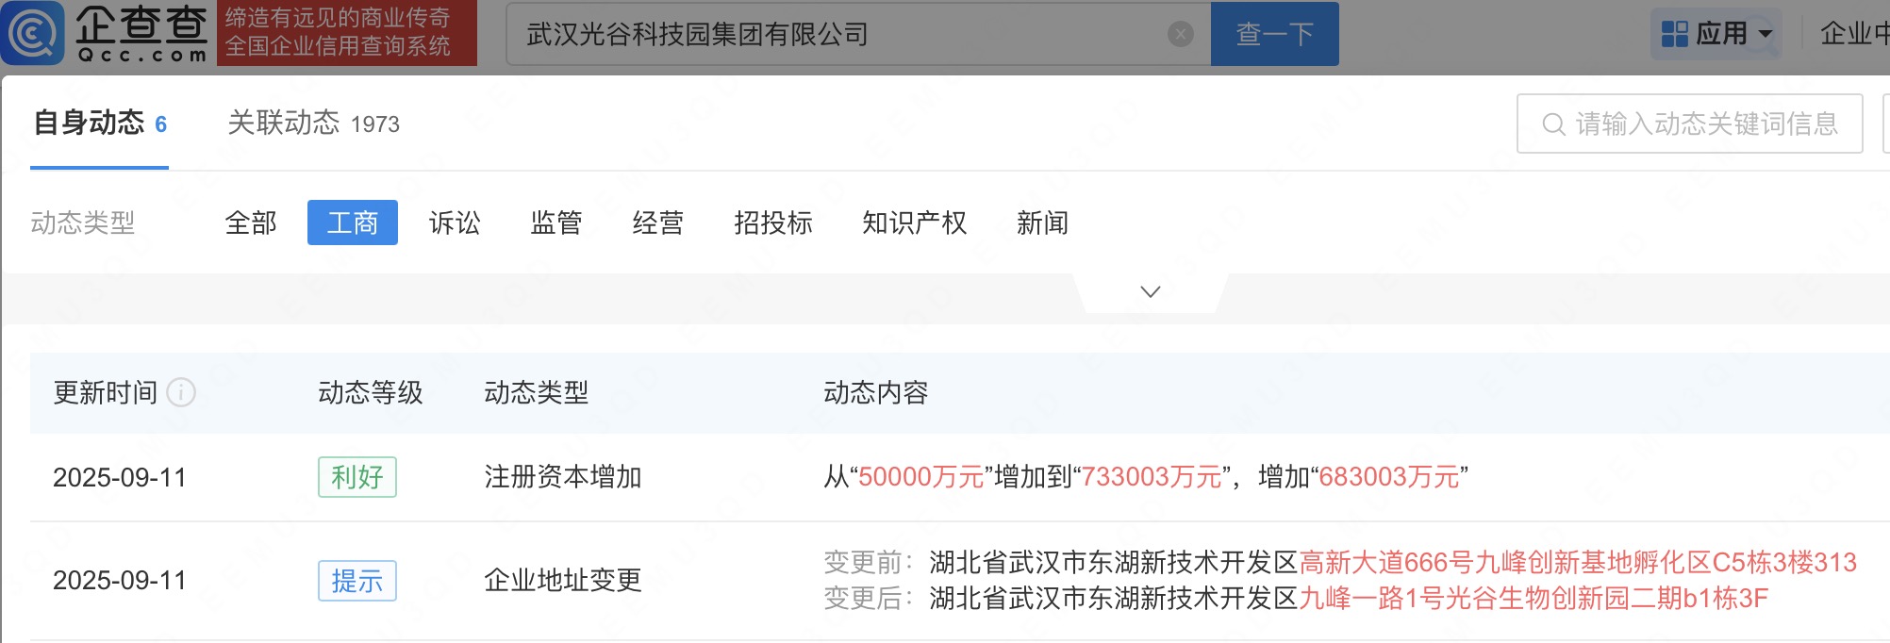Click the 动态等级 column header
This screenshot has width=1890, height=643.
click(x=371, y=392)
